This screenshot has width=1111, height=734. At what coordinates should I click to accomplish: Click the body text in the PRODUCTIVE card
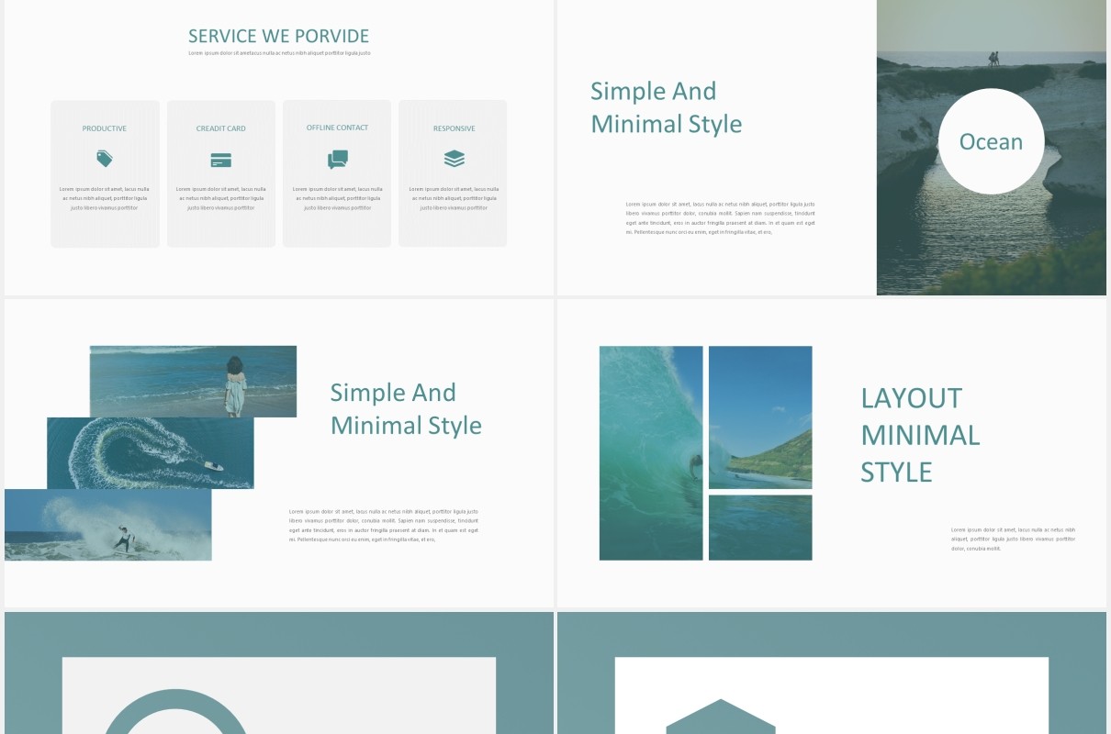pos(105,198)
